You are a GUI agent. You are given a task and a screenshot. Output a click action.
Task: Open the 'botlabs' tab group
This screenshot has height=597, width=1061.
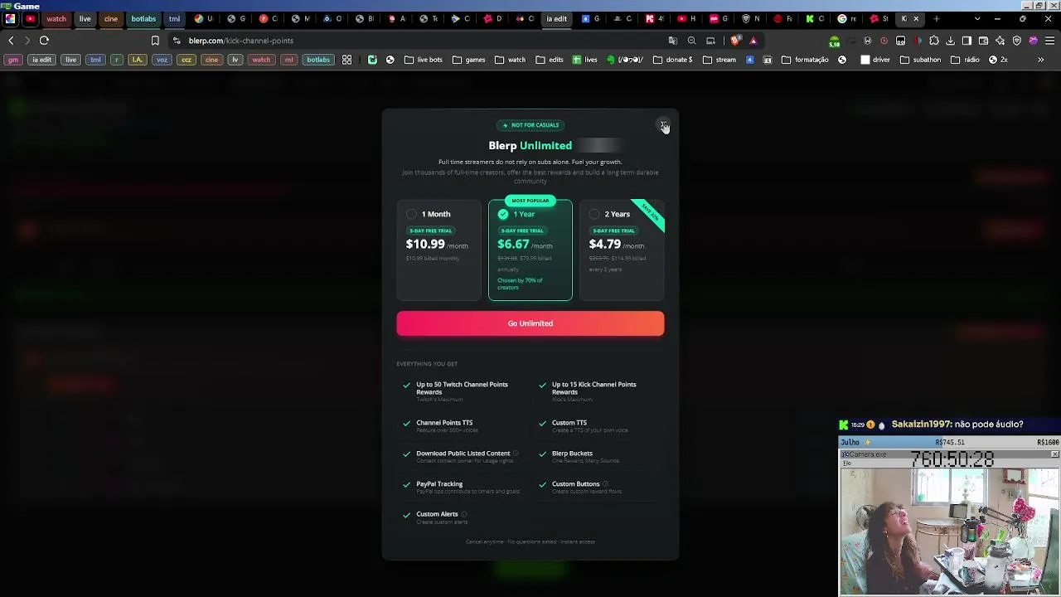click(x=143, y=18)
